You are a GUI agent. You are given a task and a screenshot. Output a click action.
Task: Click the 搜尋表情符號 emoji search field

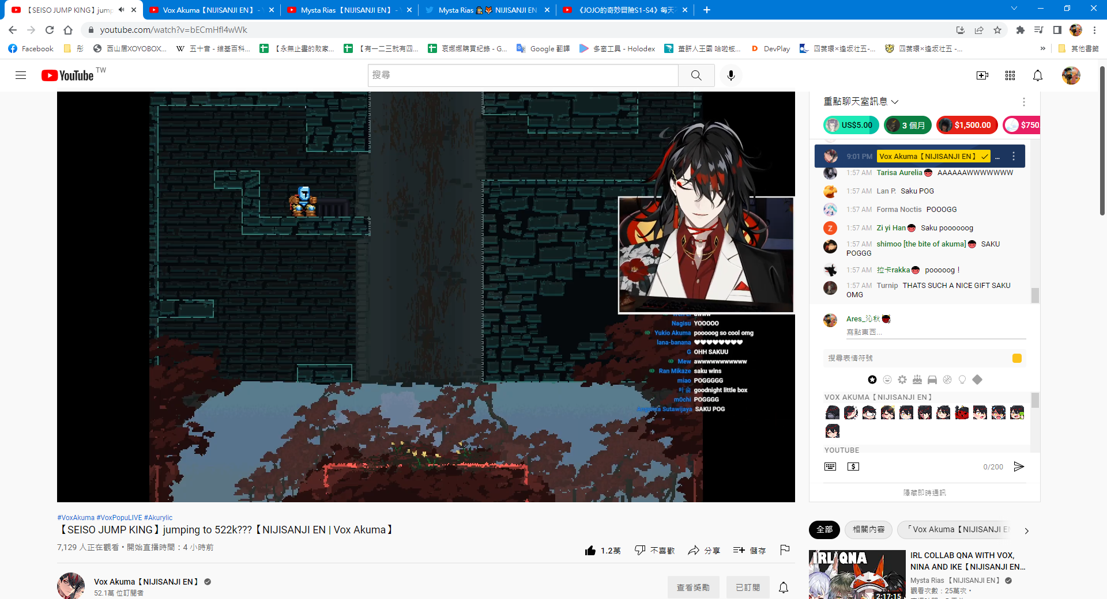pos(918,358)
